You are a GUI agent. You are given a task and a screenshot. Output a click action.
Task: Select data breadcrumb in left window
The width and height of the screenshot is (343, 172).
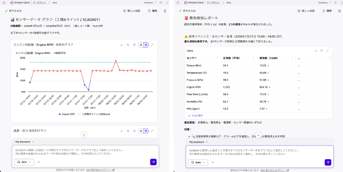tap(54, 3)
